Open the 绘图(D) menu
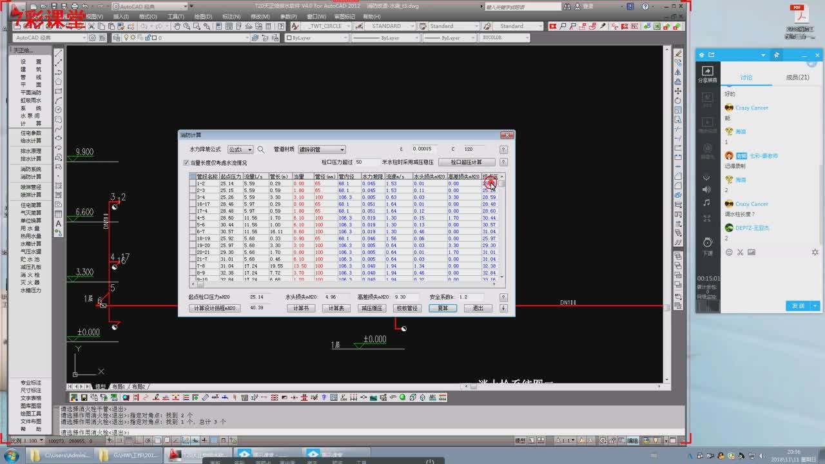This screenshot has height=464, width=825. 202,17
